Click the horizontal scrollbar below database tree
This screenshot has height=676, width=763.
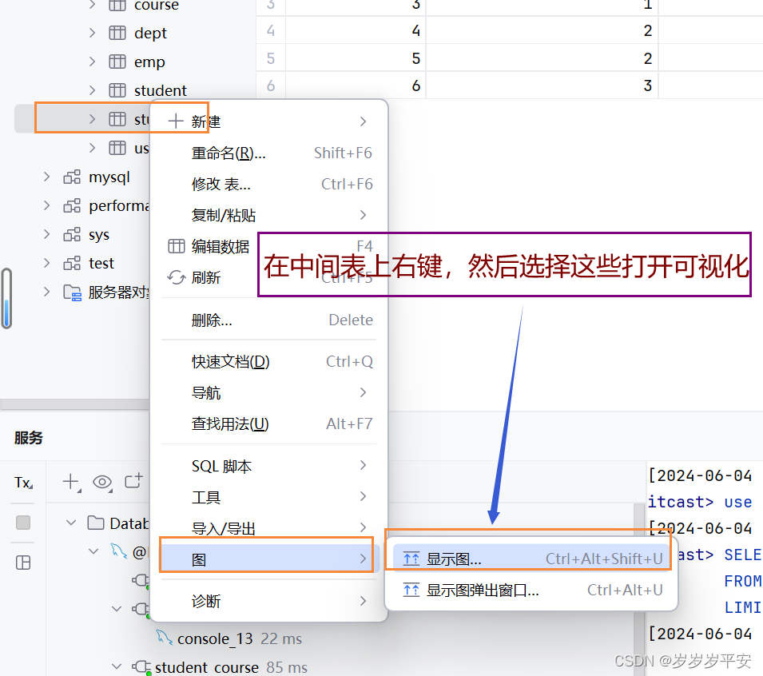74,404
